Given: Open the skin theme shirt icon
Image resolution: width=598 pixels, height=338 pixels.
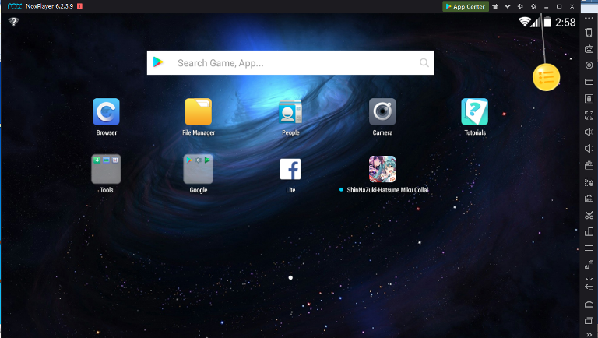Looking at the screenshot, I should pos(495,6).
